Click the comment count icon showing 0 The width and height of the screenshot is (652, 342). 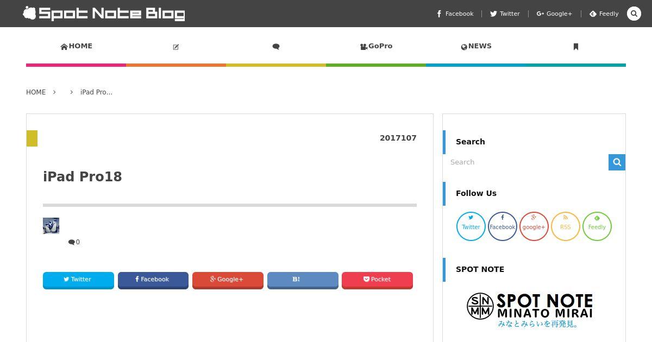tap(74, 242)
